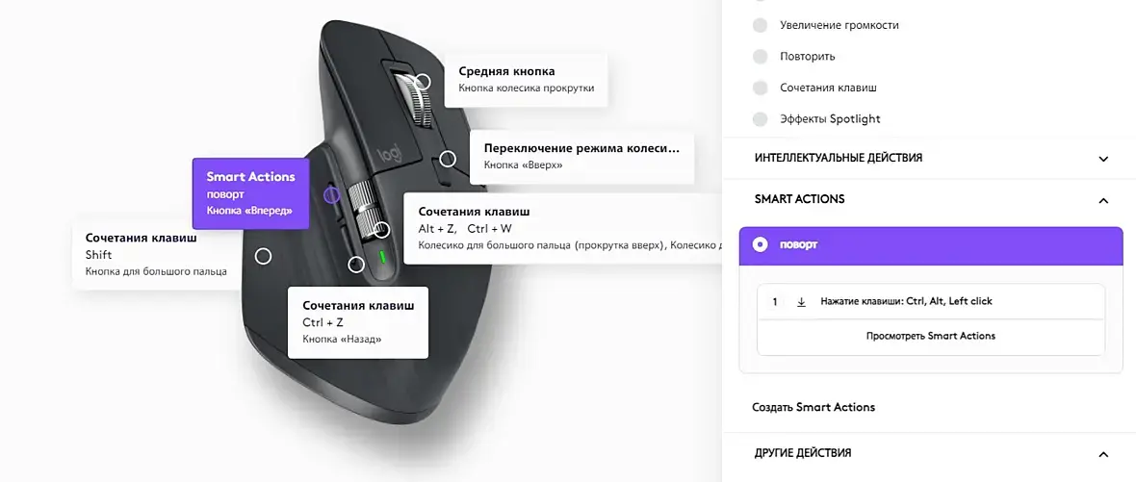Collapse the ДРУГИЕ ДЕЙСТВИЯ section chevron

coord(1103,454)
